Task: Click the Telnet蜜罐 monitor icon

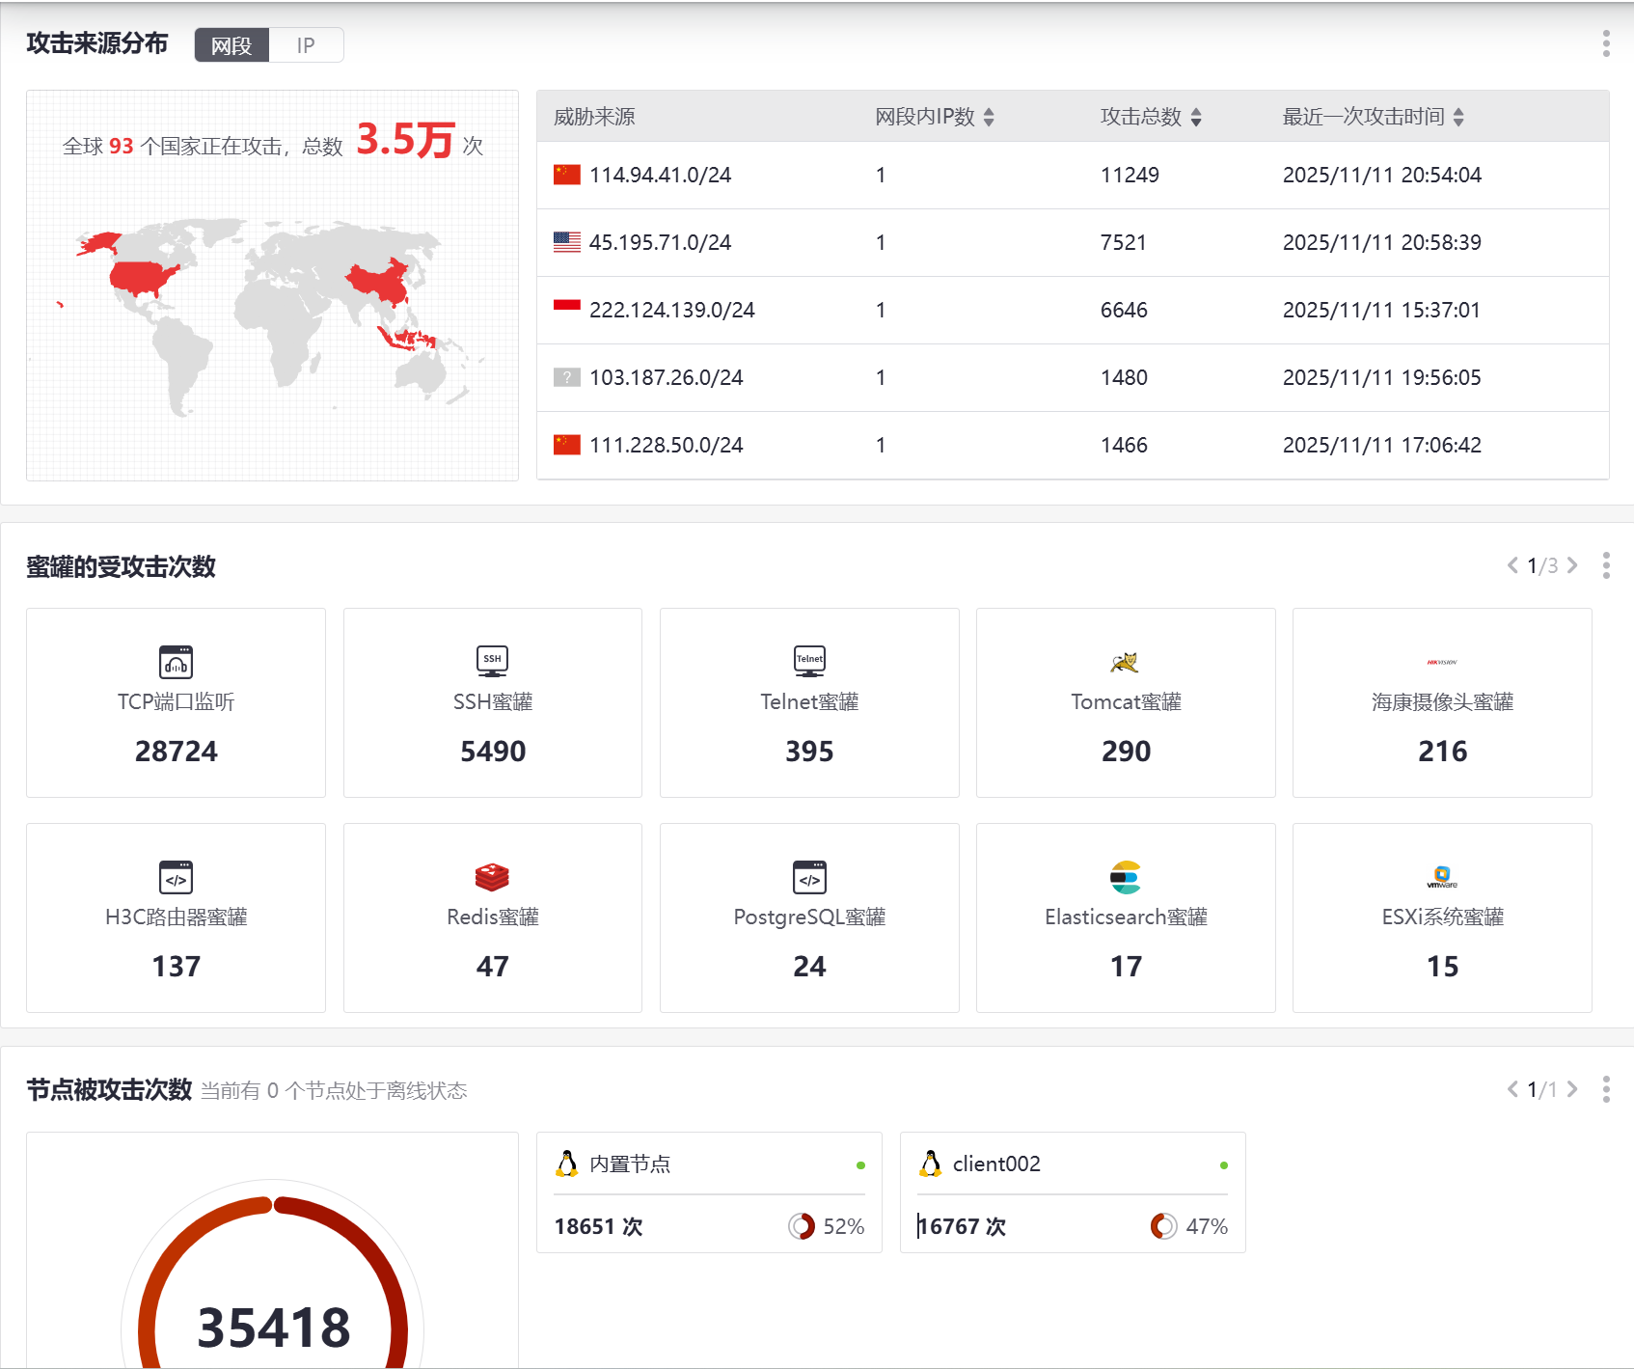Action: coord(809,662)
